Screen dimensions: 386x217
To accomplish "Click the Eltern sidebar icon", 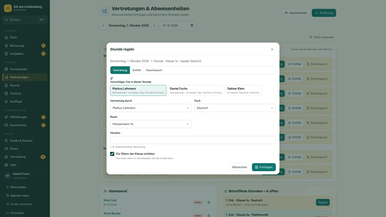I will [x=6, y=149].
